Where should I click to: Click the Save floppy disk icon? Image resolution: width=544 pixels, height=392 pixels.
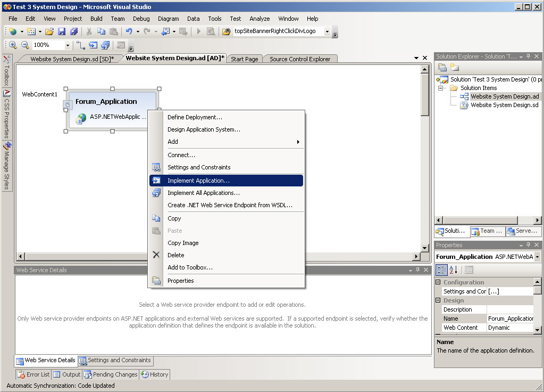tap(61, 31)
